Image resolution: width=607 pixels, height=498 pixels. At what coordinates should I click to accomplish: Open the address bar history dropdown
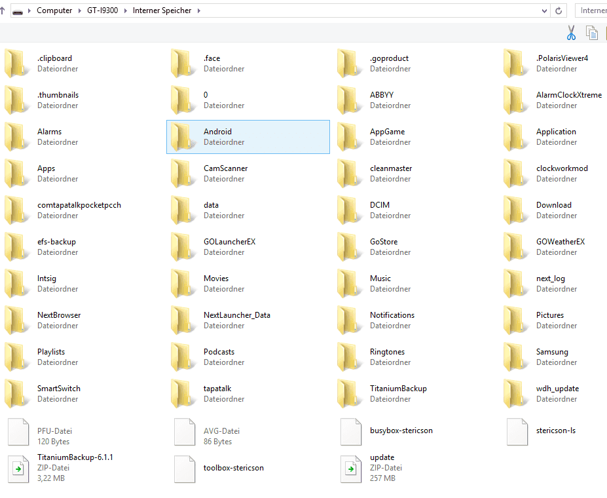[x=544, y=11]
